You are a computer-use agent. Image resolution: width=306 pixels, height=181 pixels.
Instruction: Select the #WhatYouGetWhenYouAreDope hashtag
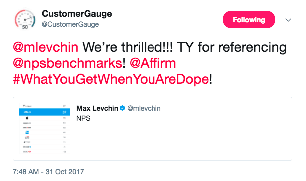(111, 79)
